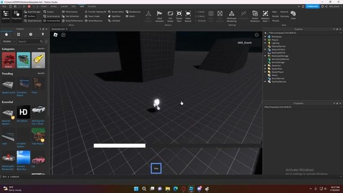
Task: Toggle the Toolbox window from the ribbon
Action: tap(29, 16)
